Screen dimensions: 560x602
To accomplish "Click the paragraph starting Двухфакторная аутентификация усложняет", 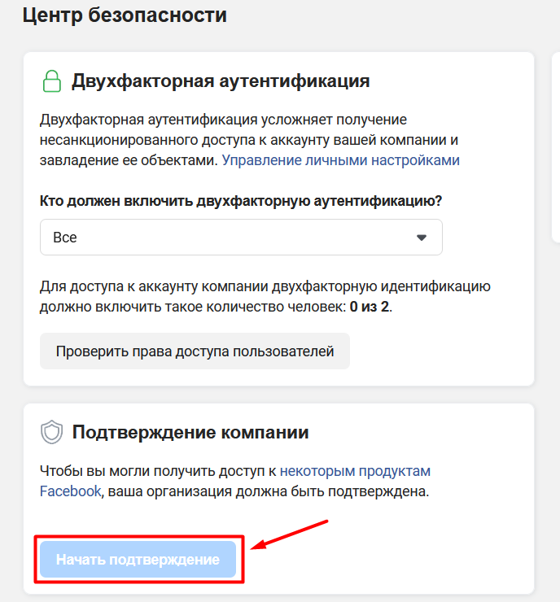I will [x=250, y=140].
